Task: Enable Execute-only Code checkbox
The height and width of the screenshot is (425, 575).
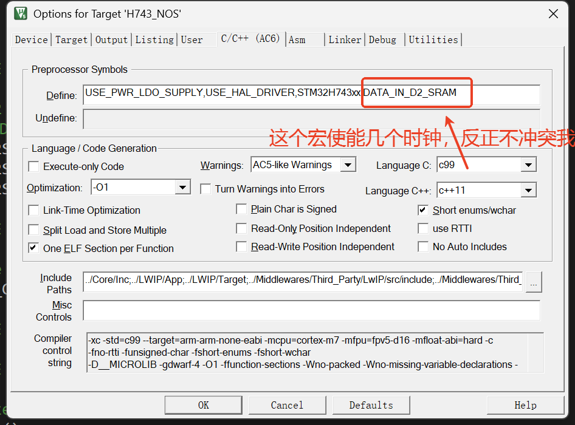Action: tap(34, 167)
